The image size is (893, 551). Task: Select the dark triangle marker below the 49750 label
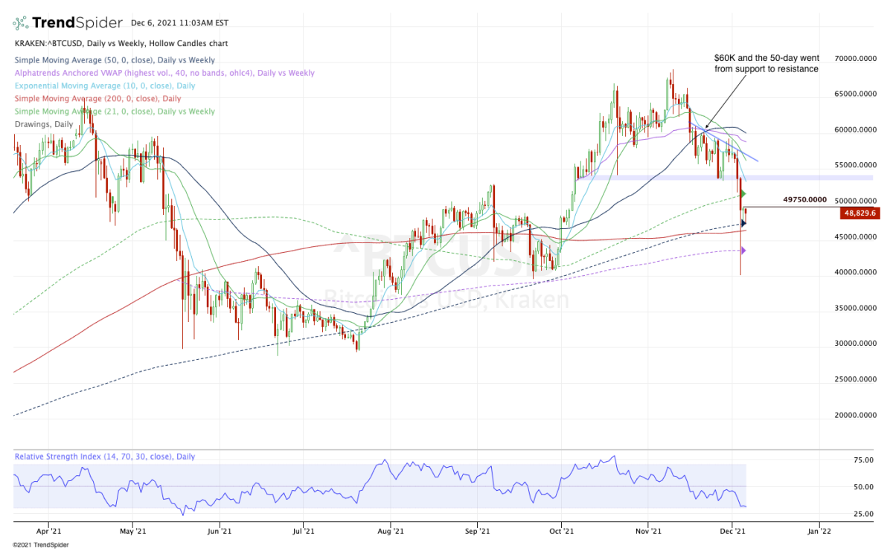click(743, 223)
